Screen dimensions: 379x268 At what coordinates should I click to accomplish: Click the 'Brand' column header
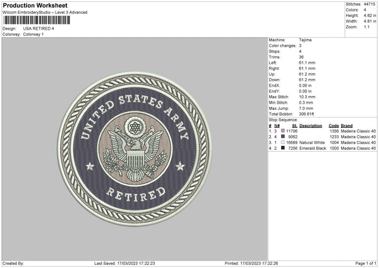tap(347, 126)
